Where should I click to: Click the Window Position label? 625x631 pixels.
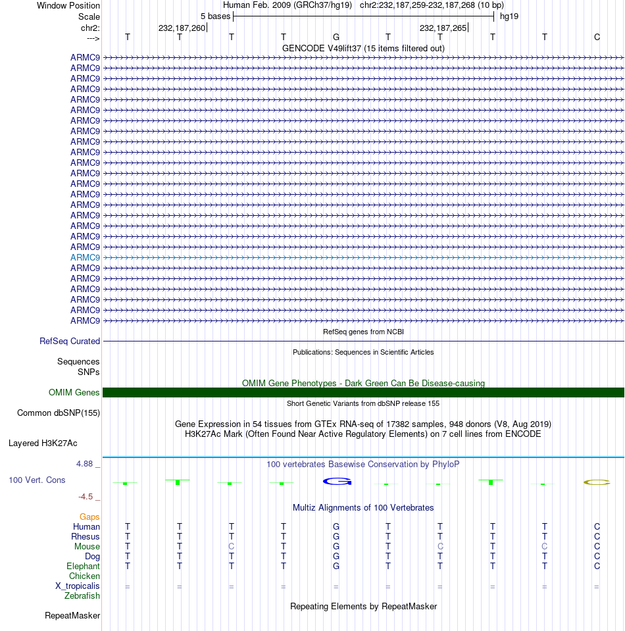pos(68,6)
